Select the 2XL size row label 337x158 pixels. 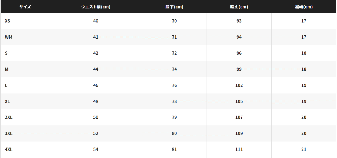coord(8,117)
